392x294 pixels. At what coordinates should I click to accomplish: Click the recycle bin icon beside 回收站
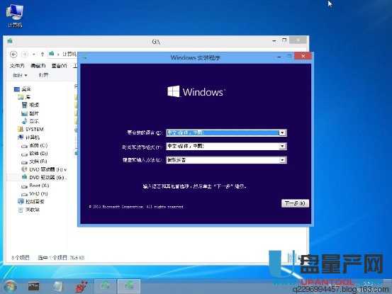coord(21,210)
